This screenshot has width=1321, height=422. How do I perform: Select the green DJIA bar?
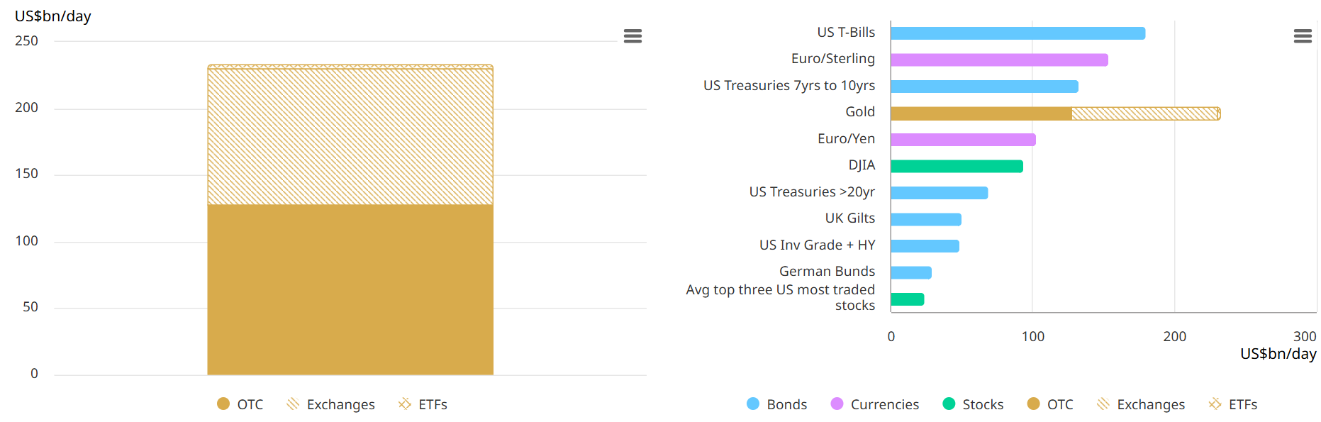point(957,167)
